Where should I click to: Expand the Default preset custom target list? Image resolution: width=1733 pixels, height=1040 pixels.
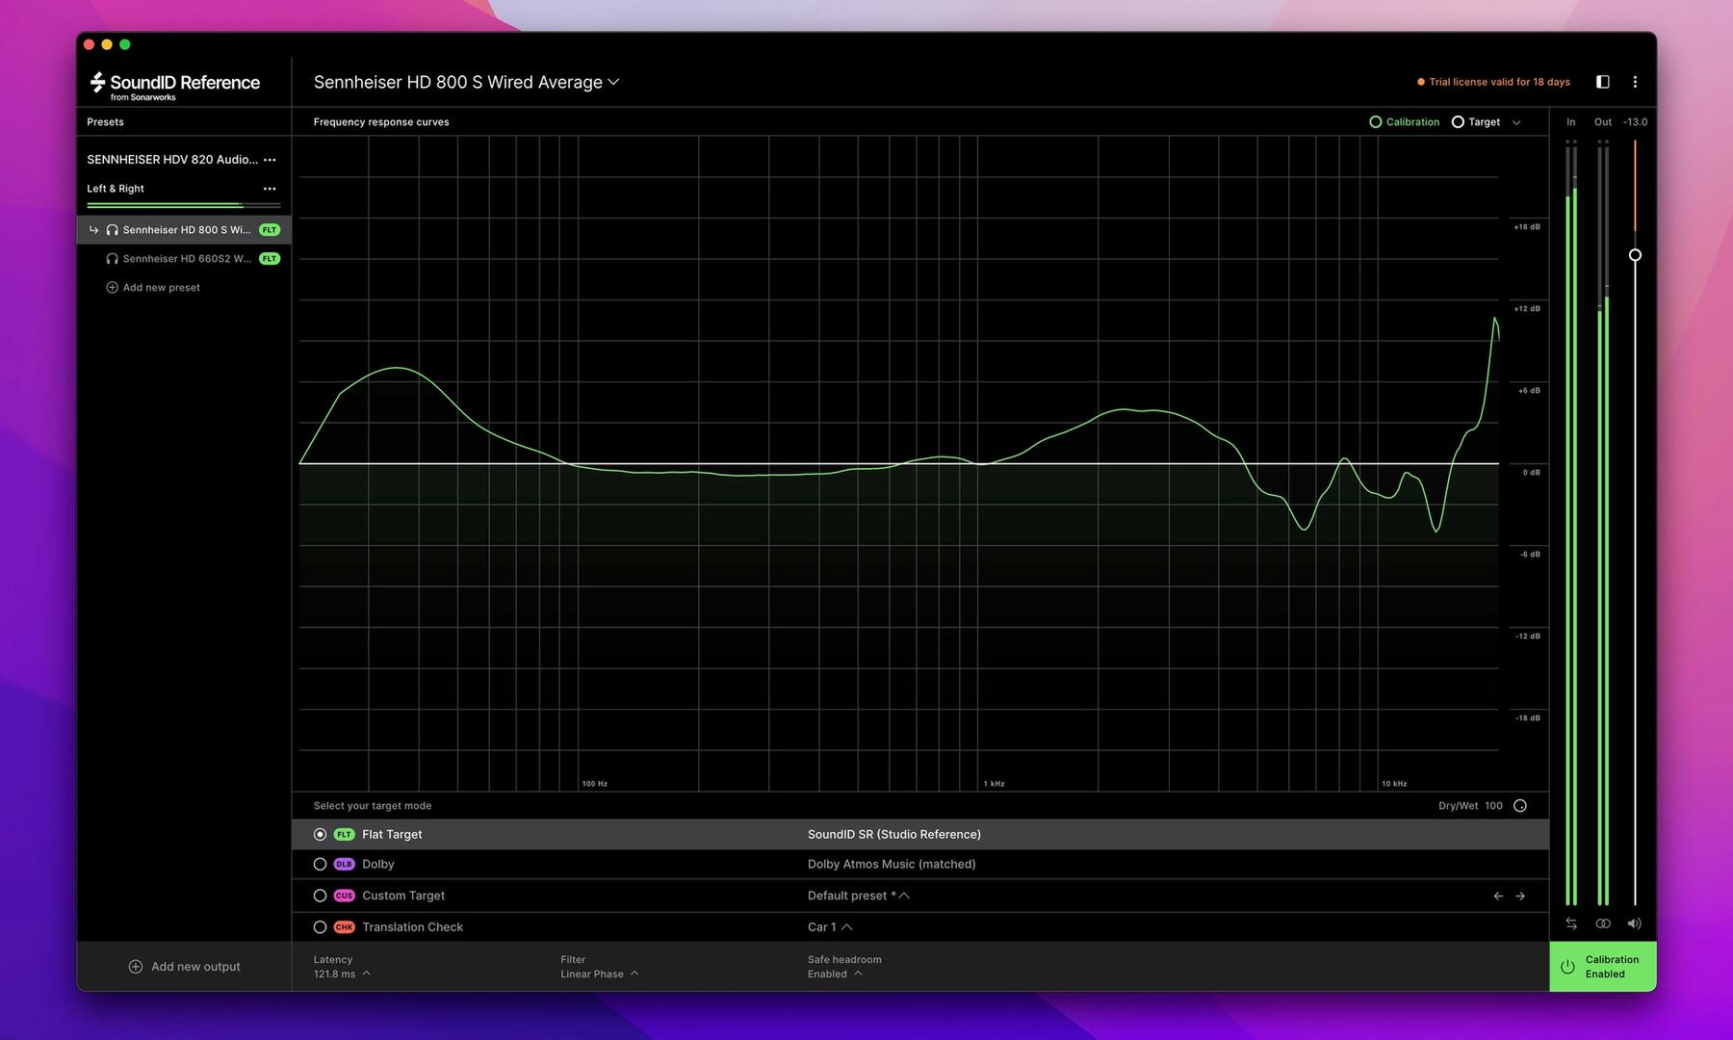[859, 896]
